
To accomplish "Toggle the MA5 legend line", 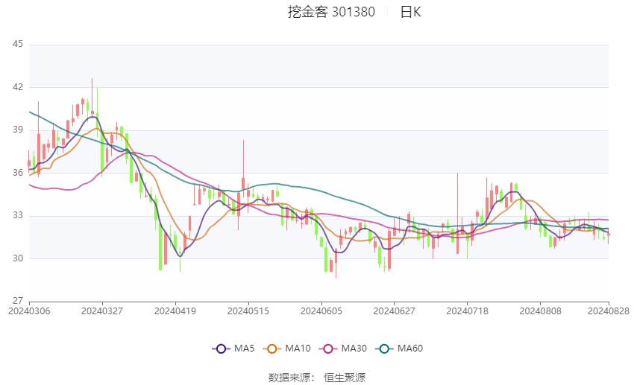I will (233, 349).
